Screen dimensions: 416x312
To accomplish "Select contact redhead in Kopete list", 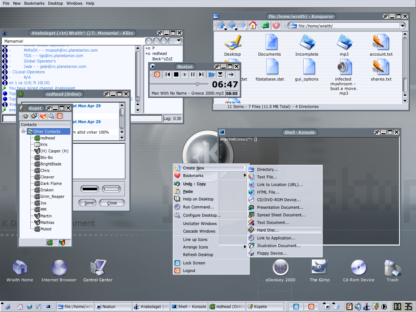I will [48, 138].
